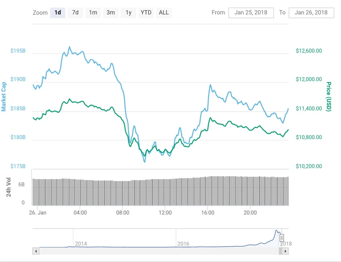The height and width of the screenshot is (262, 341).
Task: Click the 04:00 time axis label
Action: pos(80,213)
